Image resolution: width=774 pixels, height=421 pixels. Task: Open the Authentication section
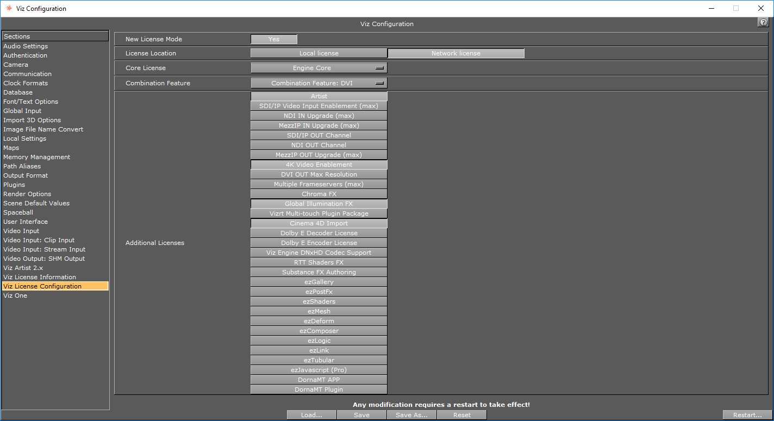(55, 55)
